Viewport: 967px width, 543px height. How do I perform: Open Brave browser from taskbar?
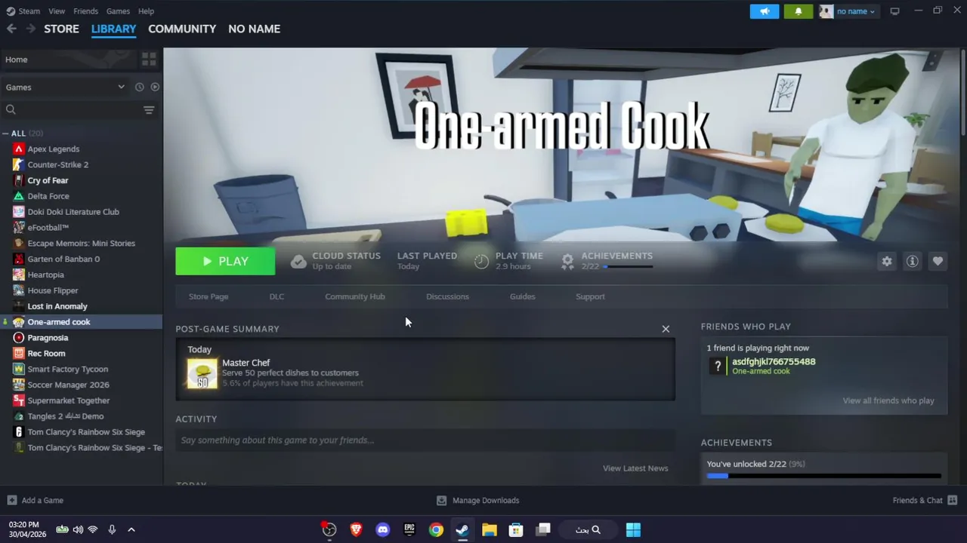(356, 529)
